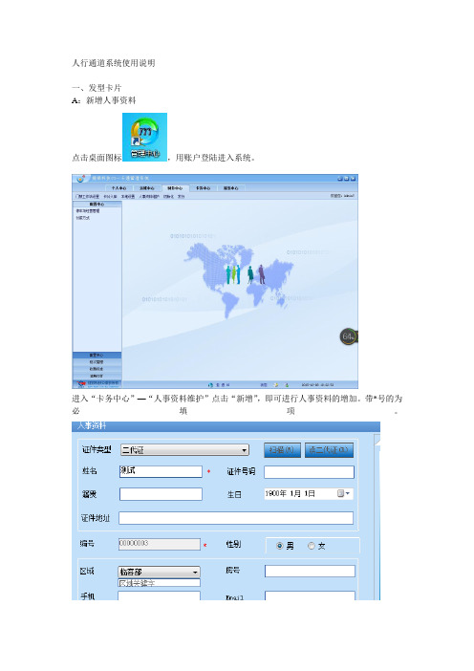Viewport: 474px width, 671px height.
Task: Click the 读二代证 button
Action: (x=329, y=450)
